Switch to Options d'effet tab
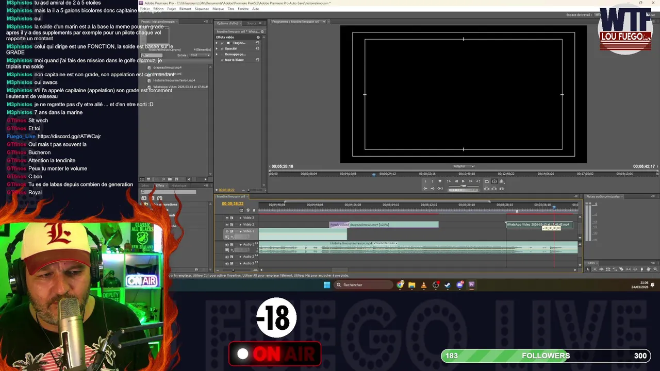Viewport: 660px width, 371px height. tap(227, 23)
